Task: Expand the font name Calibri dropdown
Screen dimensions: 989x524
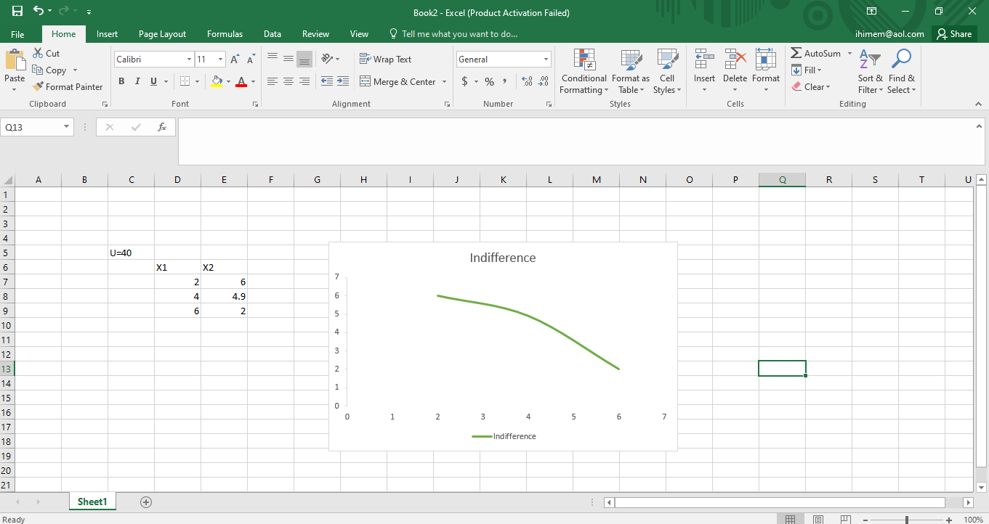Action: point(189,60)
